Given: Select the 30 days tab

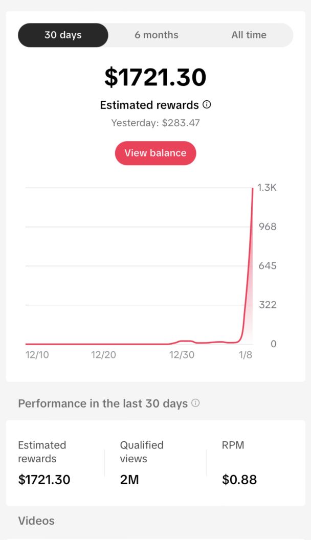Looking at the screenshot, I should pos(63,35).
